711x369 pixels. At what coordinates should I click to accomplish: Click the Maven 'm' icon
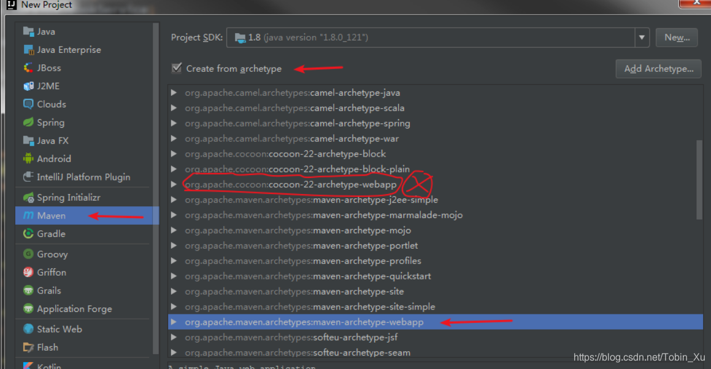coord(28,216)
